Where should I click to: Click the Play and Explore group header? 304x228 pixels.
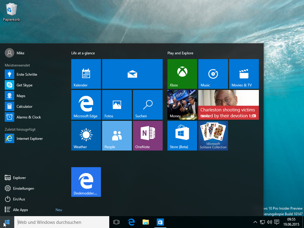(x=180, y=53)
